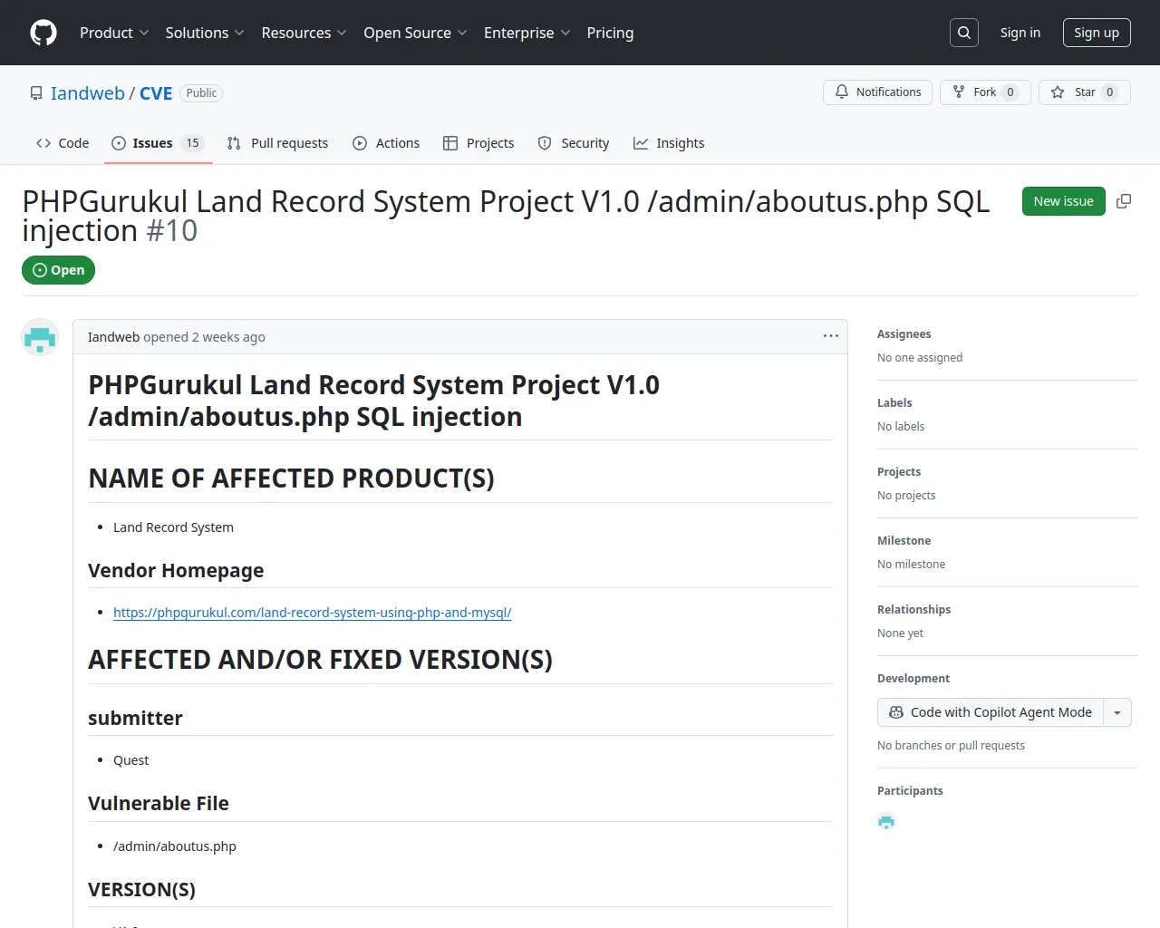Click the Iandweb author name in comment

[113, 337]
